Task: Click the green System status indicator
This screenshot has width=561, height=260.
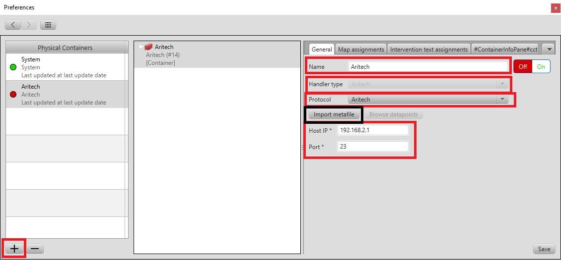Action: [13, 67]
